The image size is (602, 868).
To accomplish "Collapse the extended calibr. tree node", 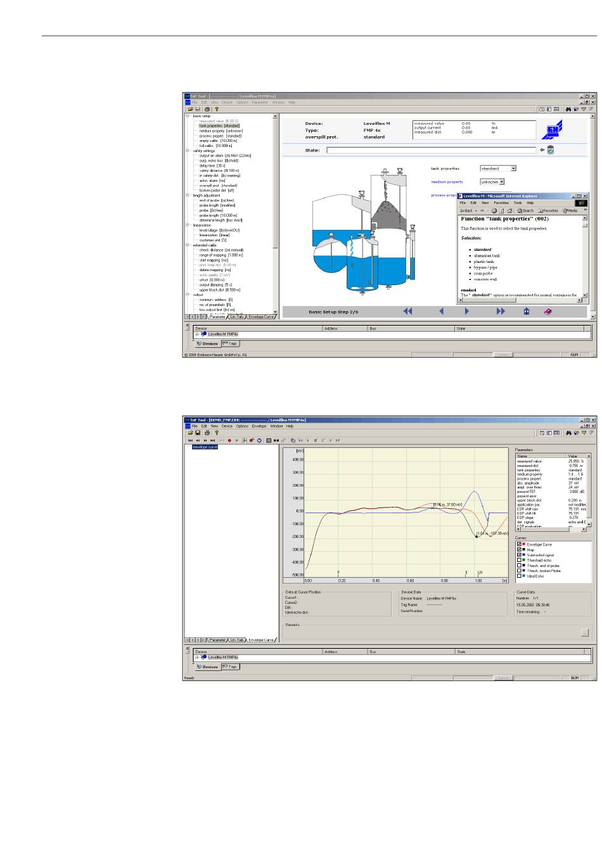I will tap(188, 245).
